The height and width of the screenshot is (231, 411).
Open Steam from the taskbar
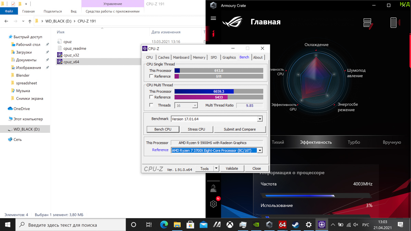pyautogui.click(x=295, y=225)
